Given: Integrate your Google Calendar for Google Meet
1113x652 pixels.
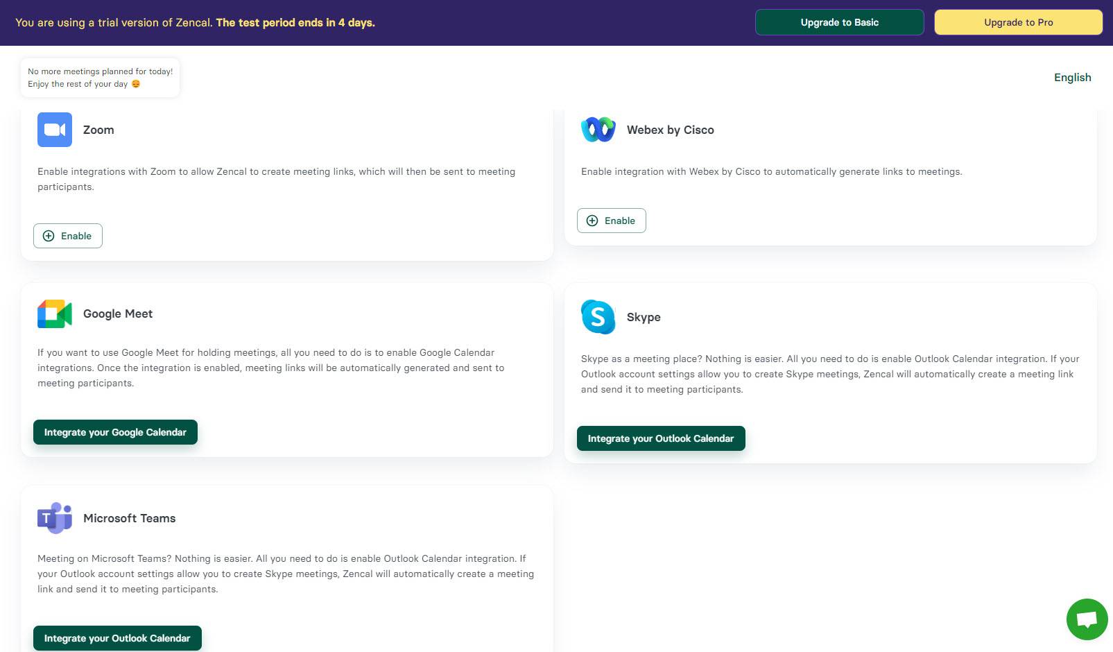Looking at the screenshot, I should point(115,432).
